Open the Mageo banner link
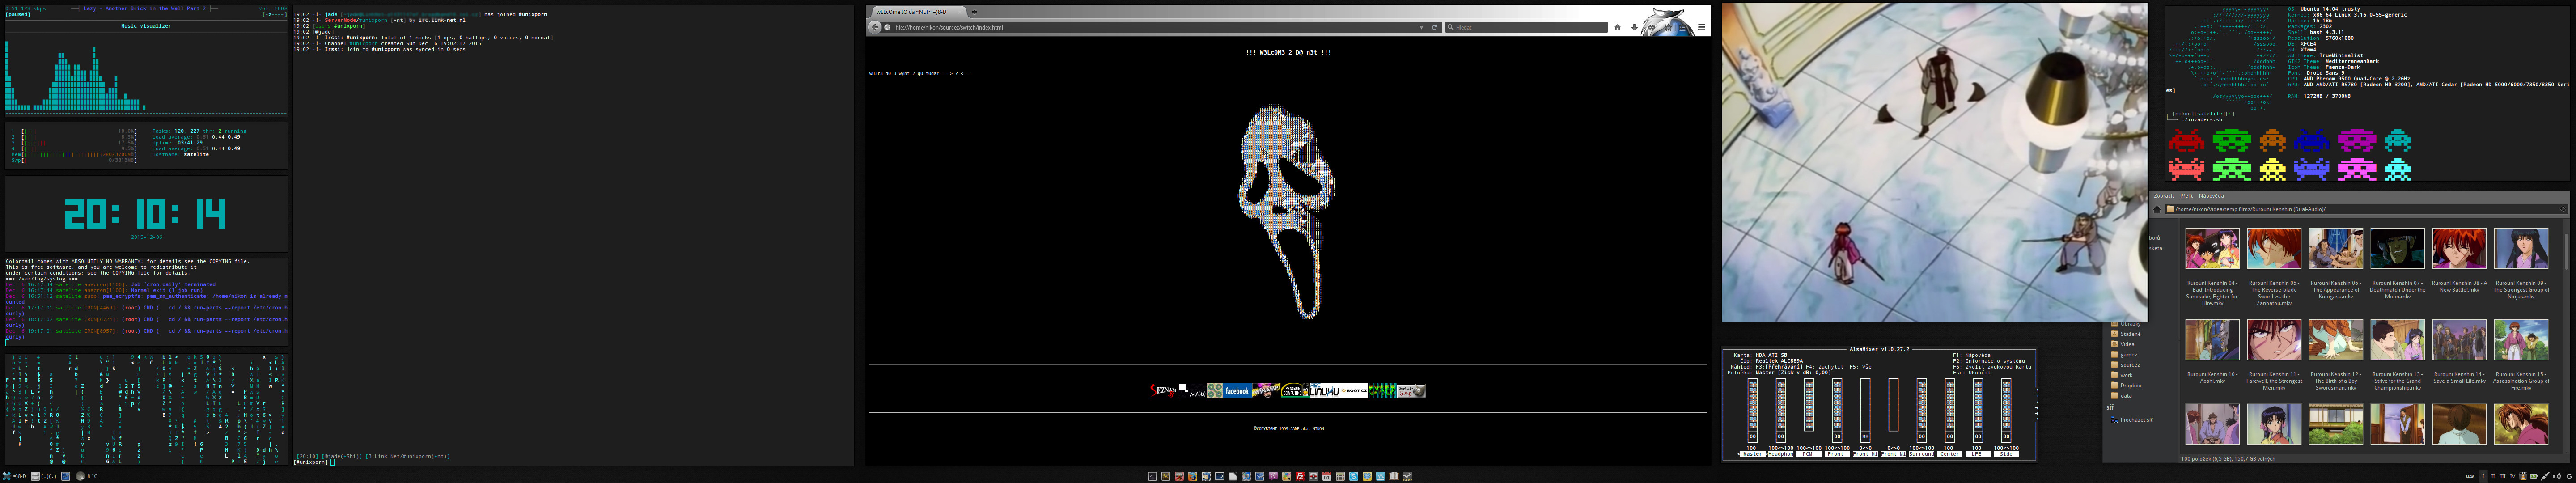Screen dimensions: 2576x483 [1193, 391]
